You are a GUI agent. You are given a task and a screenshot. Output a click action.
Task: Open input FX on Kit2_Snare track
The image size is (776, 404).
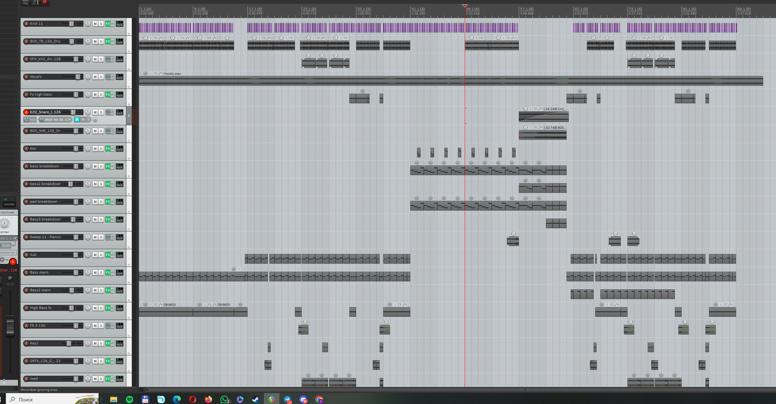pos(41,119)
